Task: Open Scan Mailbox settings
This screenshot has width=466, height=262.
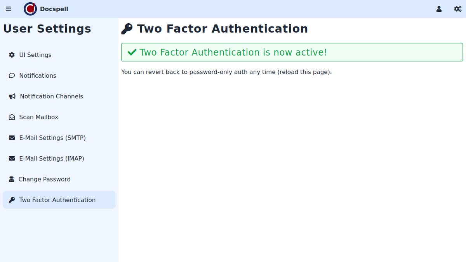Action: click(38, 117)
